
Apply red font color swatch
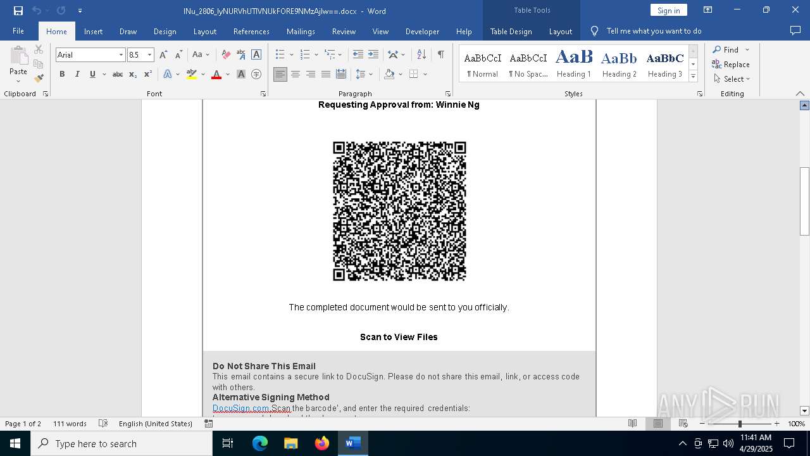coord(216,74)
